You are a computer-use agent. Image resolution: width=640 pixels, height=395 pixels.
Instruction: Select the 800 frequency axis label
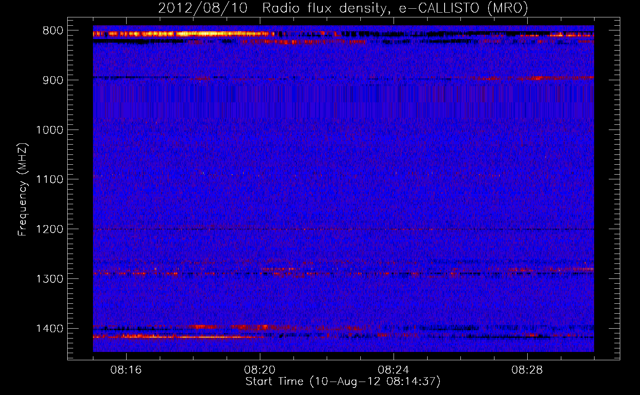pyautogui.click(x=53, y=31)
